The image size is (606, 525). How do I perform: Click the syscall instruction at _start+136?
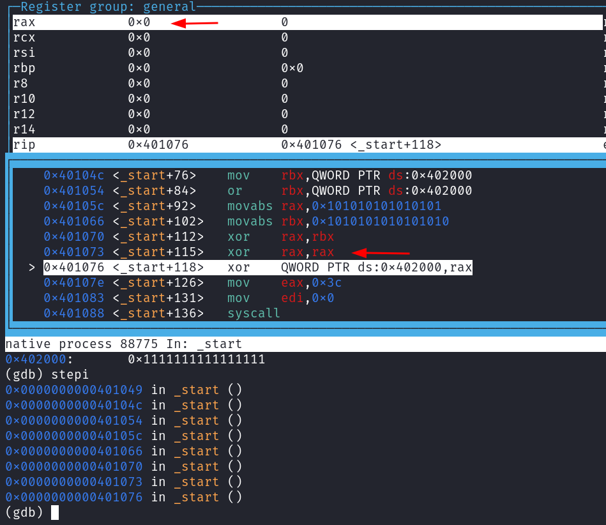click(254, 314)
